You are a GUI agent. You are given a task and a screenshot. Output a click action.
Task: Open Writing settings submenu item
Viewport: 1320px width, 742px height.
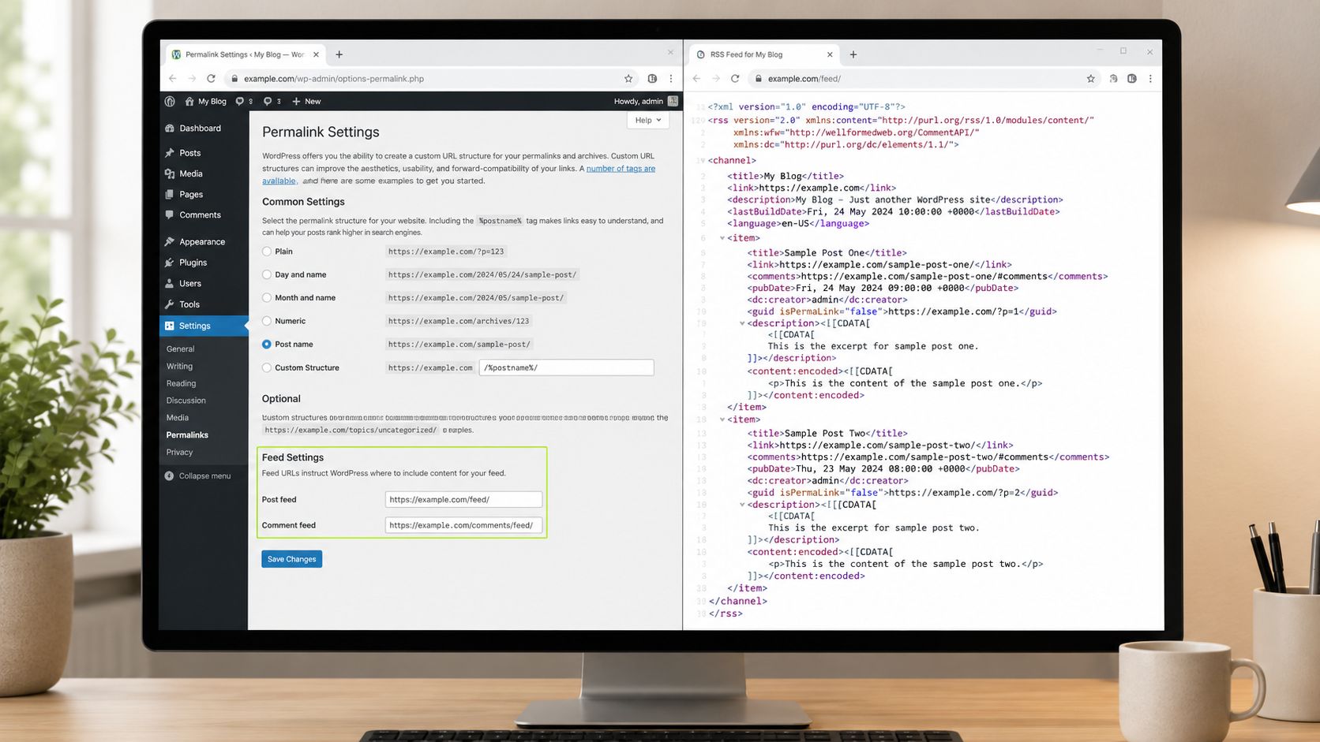coord(179,366)
